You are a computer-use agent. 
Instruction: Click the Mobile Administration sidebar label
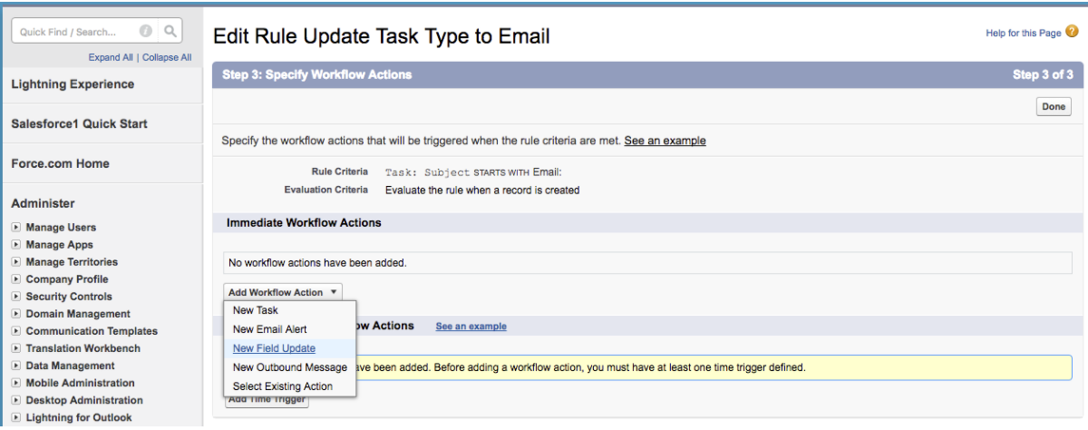[x=80, y=383]
